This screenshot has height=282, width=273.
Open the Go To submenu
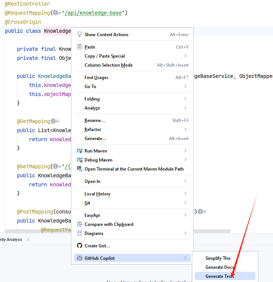[x=132, y=86]
